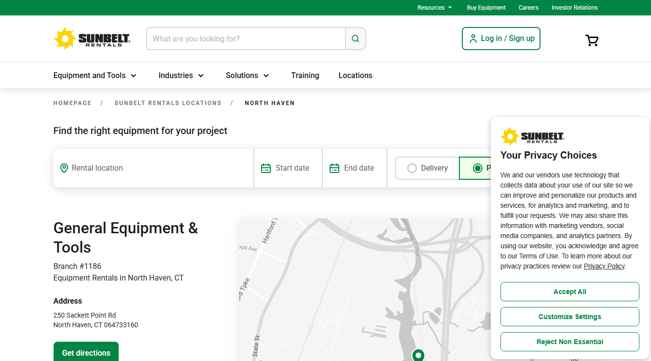
Task: Click Accept All in privacy panel
Action: (570, 292)
